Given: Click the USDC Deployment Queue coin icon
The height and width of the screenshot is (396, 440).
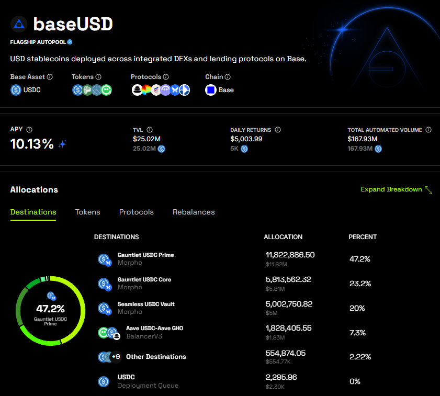Looking at the screenshot, I should point(104,381).
